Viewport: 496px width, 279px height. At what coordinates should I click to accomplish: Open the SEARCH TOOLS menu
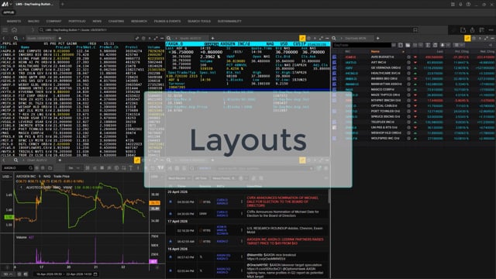point(199,21)
